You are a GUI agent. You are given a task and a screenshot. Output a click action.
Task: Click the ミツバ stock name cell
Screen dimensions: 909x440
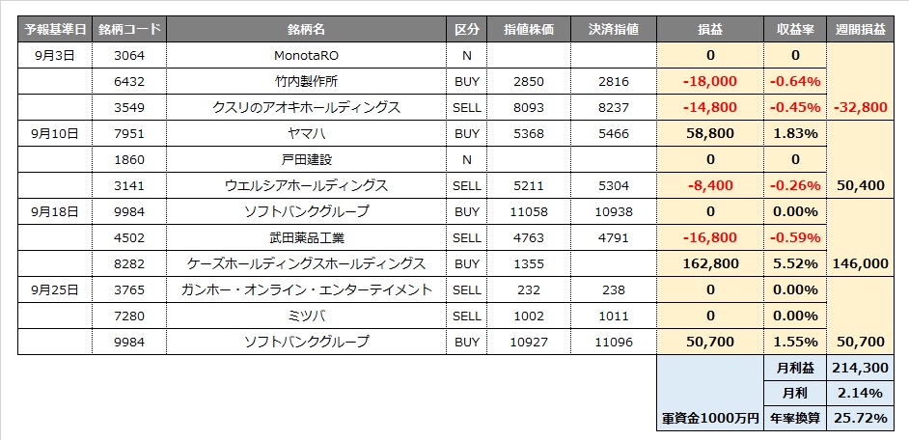point(306,315)
